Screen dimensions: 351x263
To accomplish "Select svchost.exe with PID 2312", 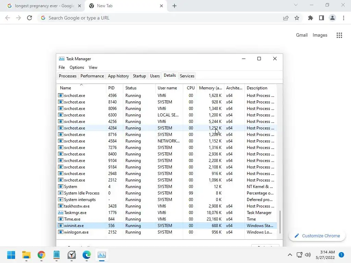I will 167,180.
